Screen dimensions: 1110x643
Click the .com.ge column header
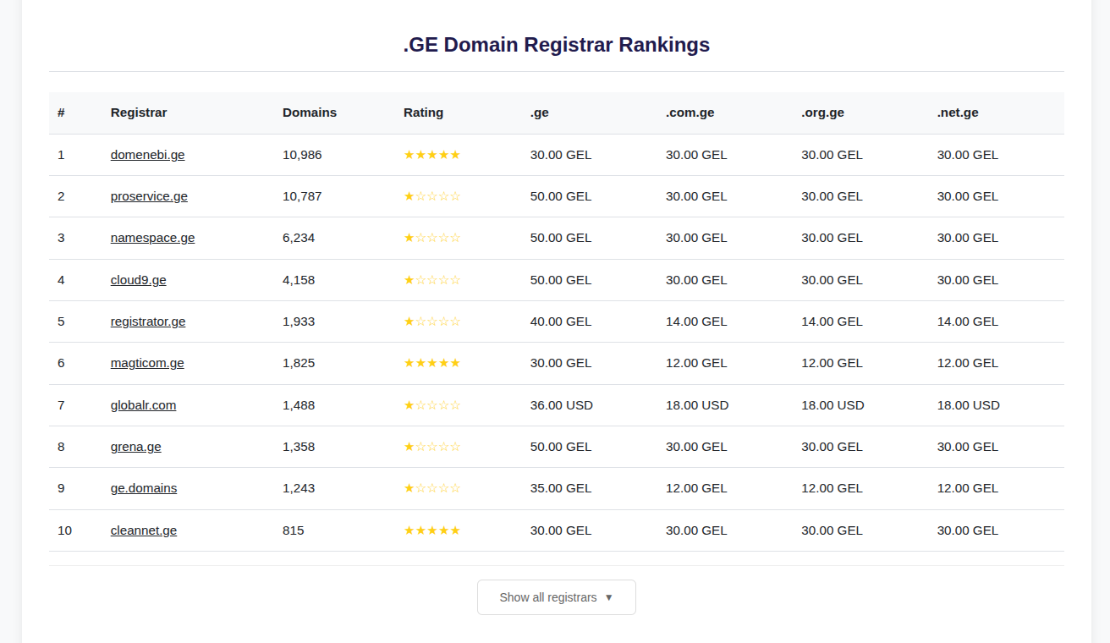[690, 112]
